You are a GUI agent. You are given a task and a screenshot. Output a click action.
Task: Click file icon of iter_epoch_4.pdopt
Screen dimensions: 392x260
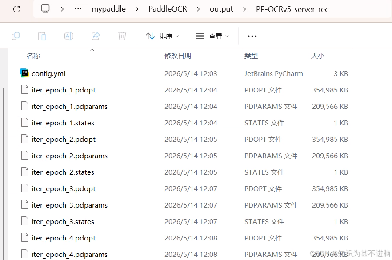(x=25, y=237)
